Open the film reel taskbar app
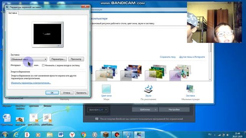The image size is (246, 138). click(x=95, y=135)
